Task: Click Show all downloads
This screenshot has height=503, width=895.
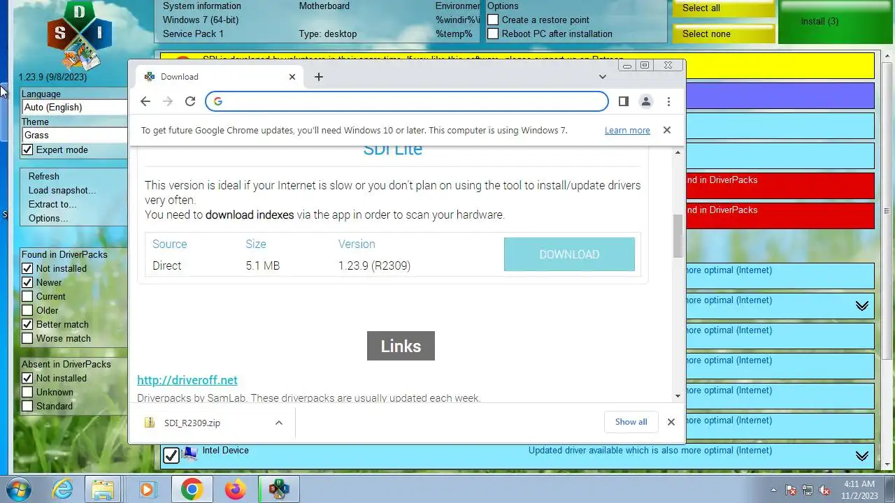Action: (x=631, y=422)
